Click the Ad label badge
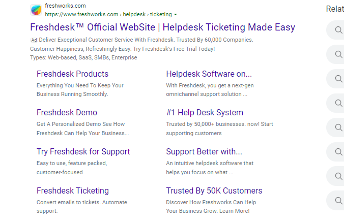344x224 pixels. click(34, 40)
